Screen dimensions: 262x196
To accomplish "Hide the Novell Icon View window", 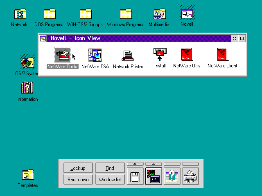I will coord(235,38).
